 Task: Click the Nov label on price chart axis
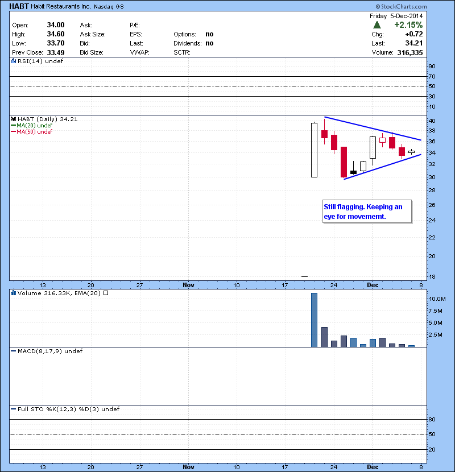(188, 285)
